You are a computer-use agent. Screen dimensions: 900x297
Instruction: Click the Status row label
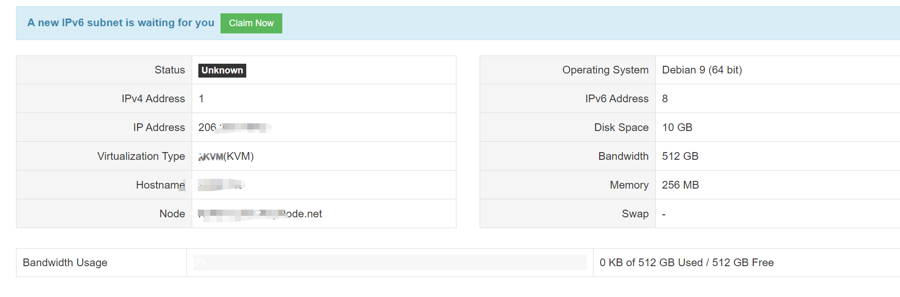[169, 70]
